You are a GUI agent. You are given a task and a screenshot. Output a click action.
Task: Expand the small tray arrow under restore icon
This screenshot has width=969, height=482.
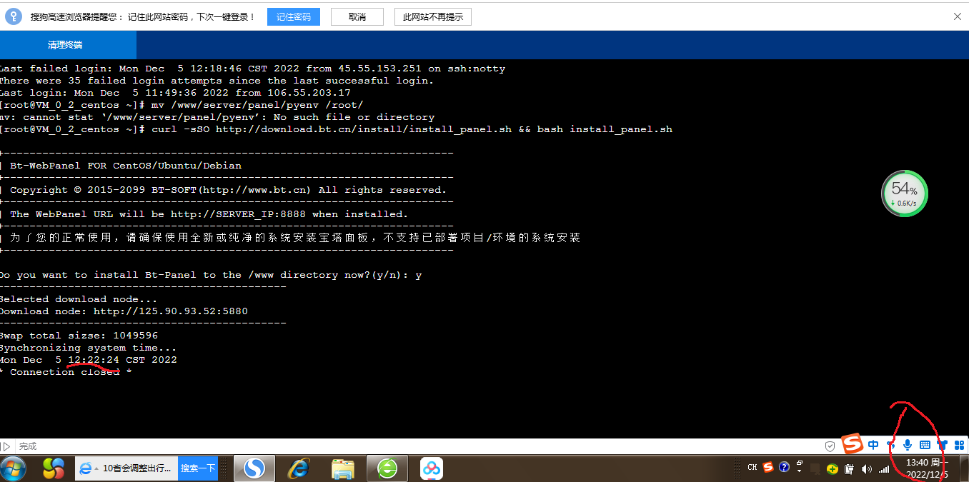[799, 471]
